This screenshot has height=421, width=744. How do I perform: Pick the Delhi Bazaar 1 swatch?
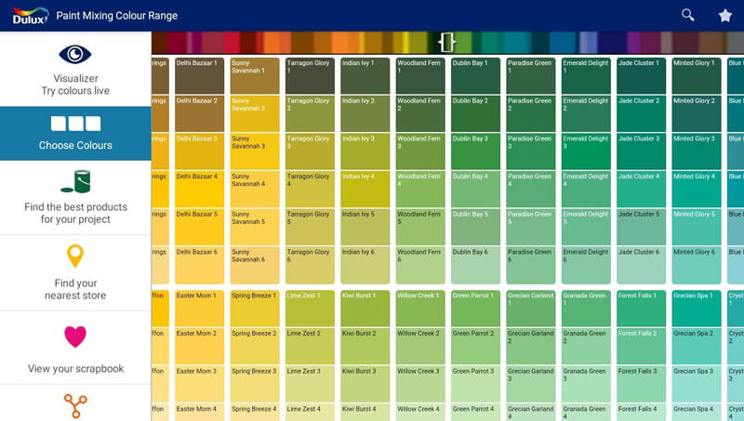[199, 76]
